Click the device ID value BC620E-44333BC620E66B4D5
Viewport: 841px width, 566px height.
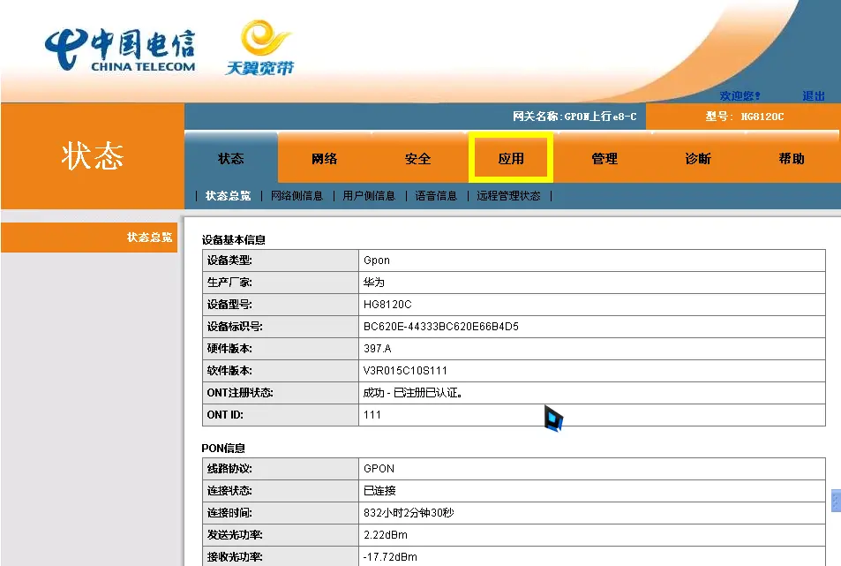click(x=441, y=326)
